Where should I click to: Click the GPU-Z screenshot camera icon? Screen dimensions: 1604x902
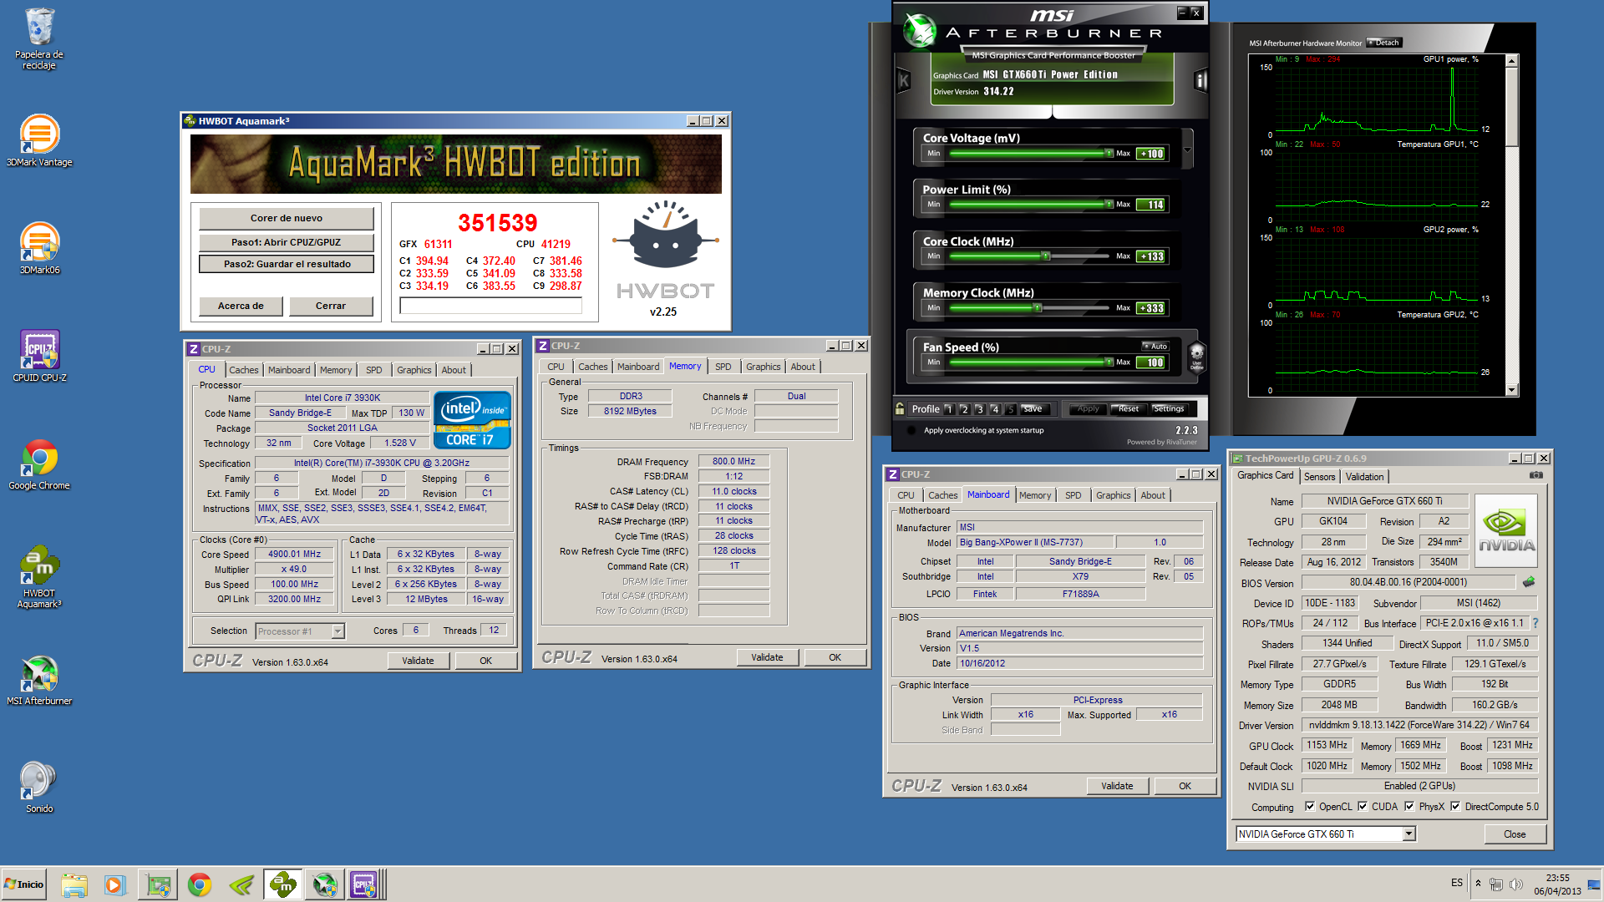[1535, 475]
